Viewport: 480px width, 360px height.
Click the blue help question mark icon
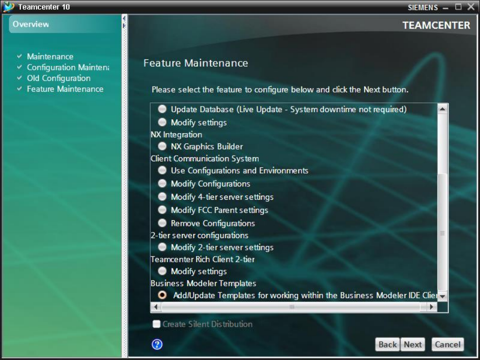[157, 345]
